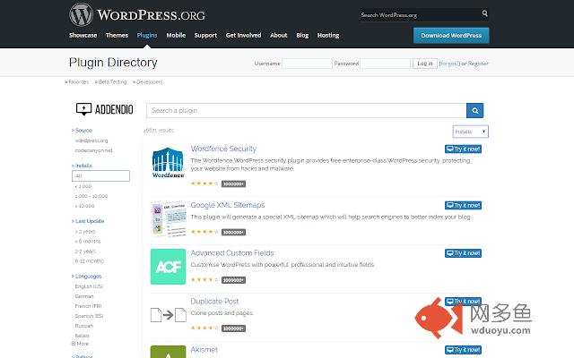
Task: Click Try it now for Advanced Custom Fields
Action: 463,253
